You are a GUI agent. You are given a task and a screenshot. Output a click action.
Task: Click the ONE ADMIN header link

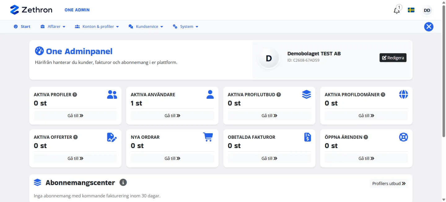[x=77, y=10]
